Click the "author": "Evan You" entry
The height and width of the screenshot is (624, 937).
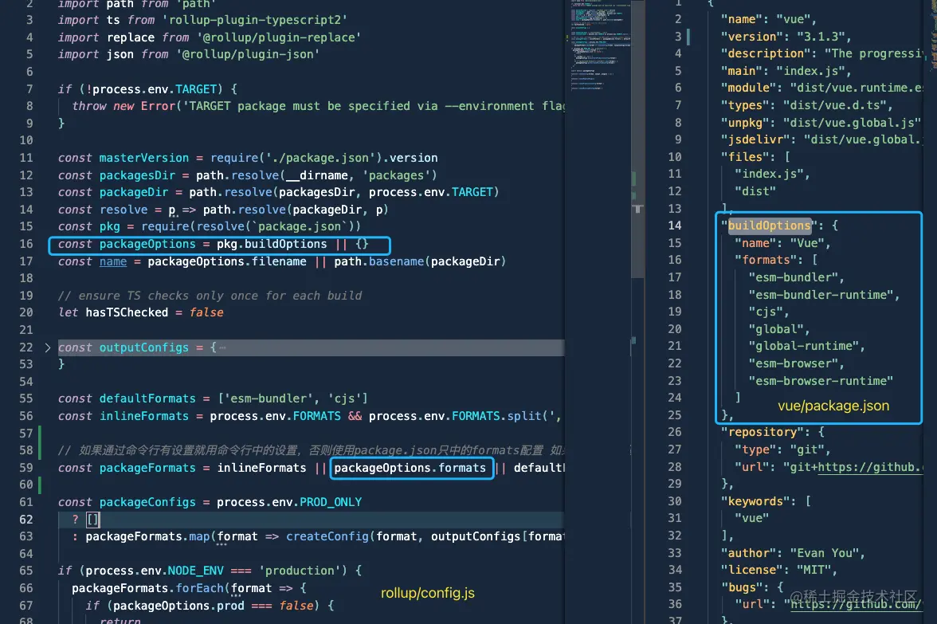793,553
